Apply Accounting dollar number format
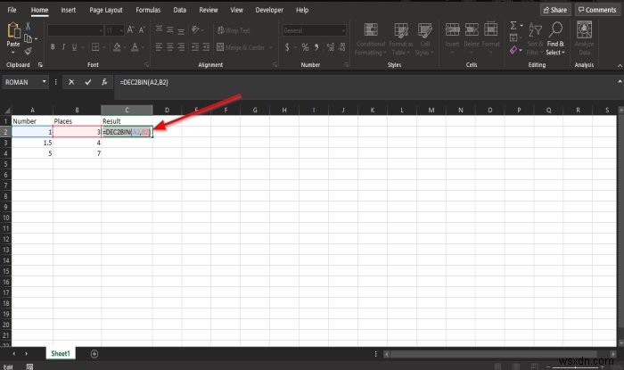Screen dimensions: 624x370 click(x=287, y=47)
